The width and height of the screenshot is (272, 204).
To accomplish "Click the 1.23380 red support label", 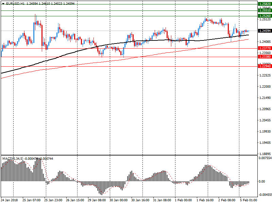I will (265, 57).
